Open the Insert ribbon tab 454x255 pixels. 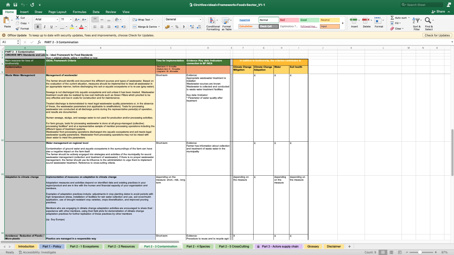point(24,12)
